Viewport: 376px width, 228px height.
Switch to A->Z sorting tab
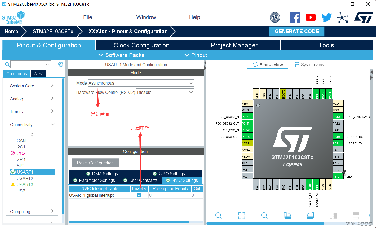pyautogui.click(x=39, y=74)
